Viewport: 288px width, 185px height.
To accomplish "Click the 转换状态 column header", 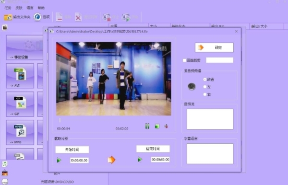I will coord(190,26).
